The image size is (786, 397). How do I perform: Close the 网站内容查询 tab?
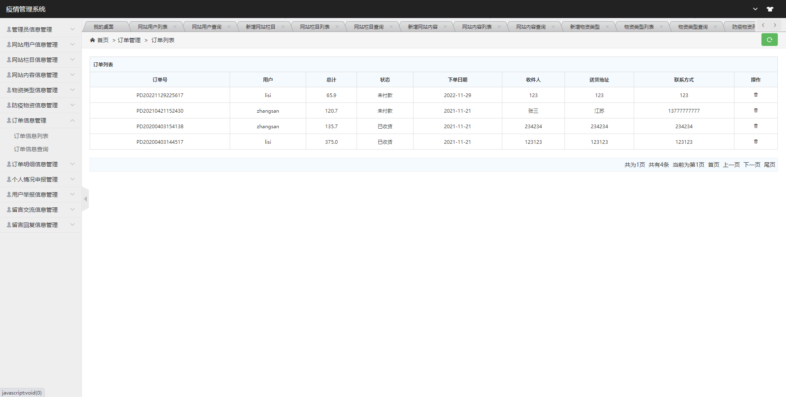point(553,27)
